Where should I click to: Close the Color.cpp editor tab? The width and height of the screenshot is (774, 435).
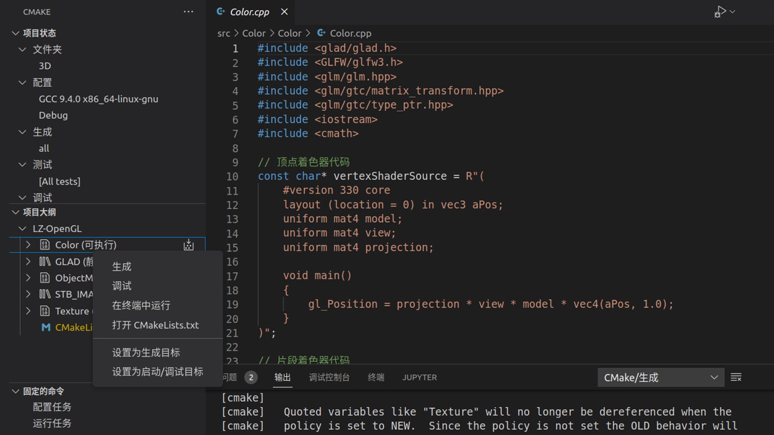pos(284,12)
